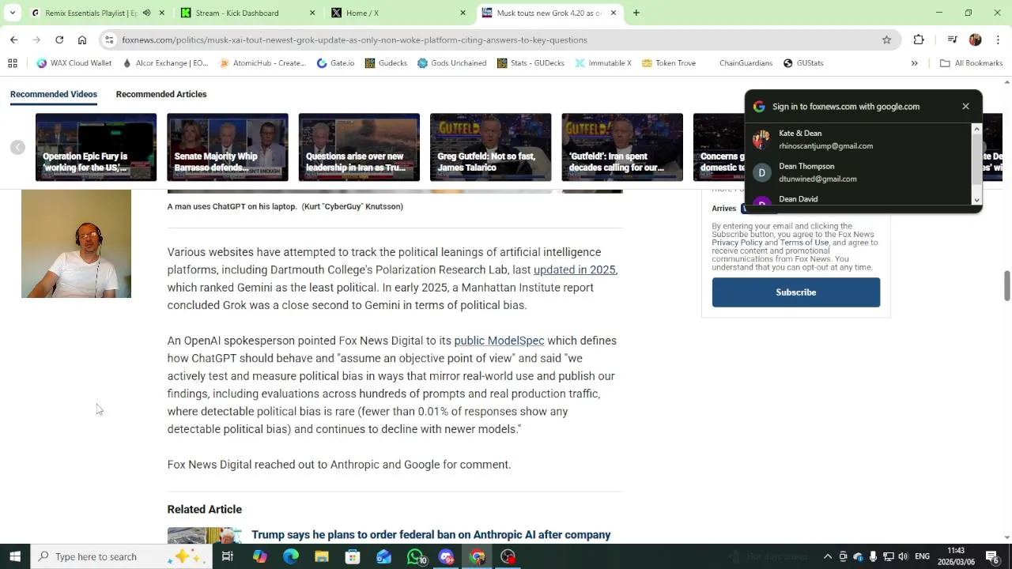
Task: Open the apps grid in bookmarks bar
Action: click(13, 63)
